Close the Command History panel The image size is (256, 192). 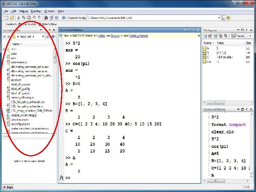pyautogui.click(x=251, y=109)
